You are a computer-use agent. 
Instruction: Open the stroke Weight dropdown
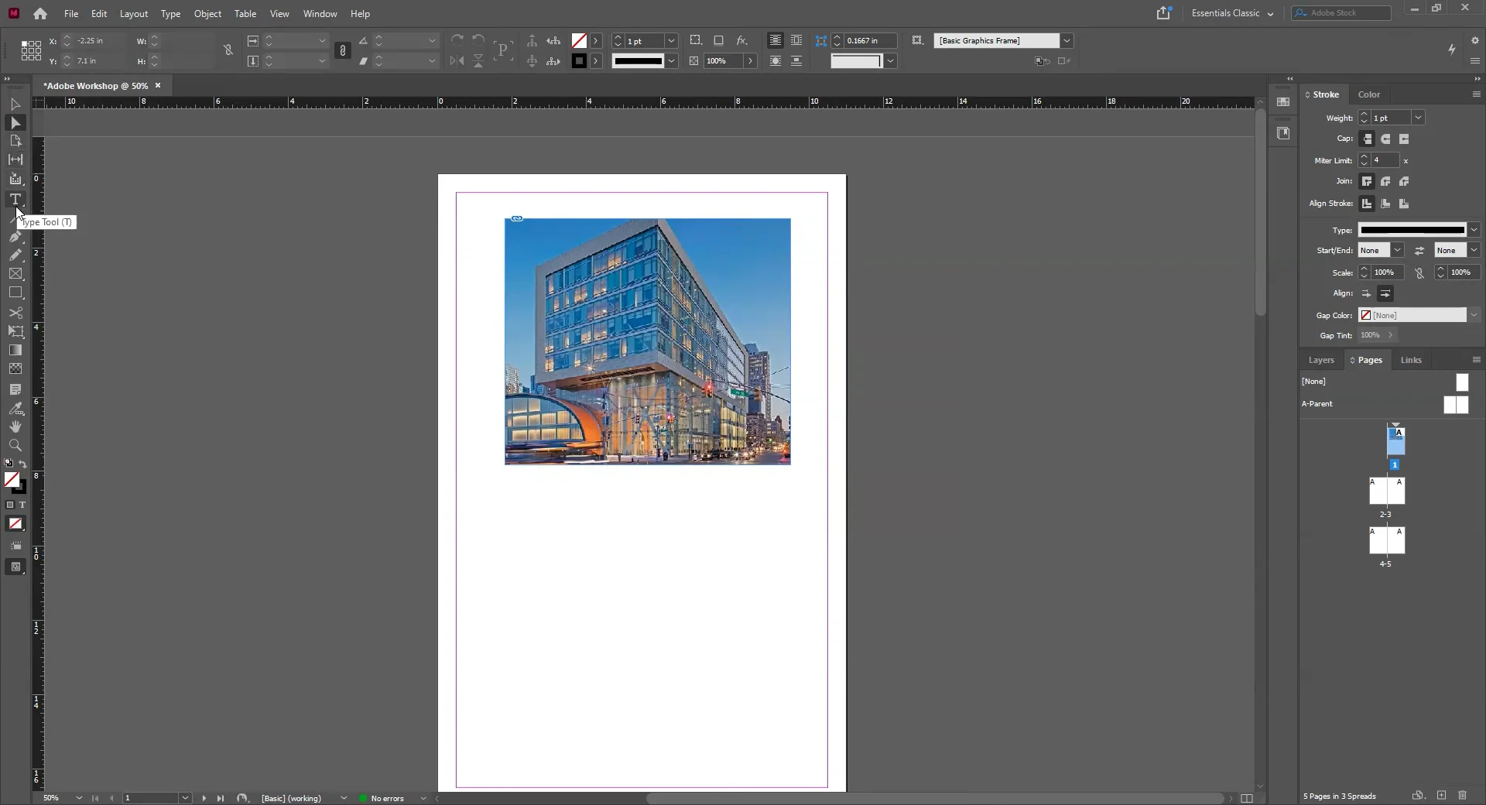click(1419, 118)
